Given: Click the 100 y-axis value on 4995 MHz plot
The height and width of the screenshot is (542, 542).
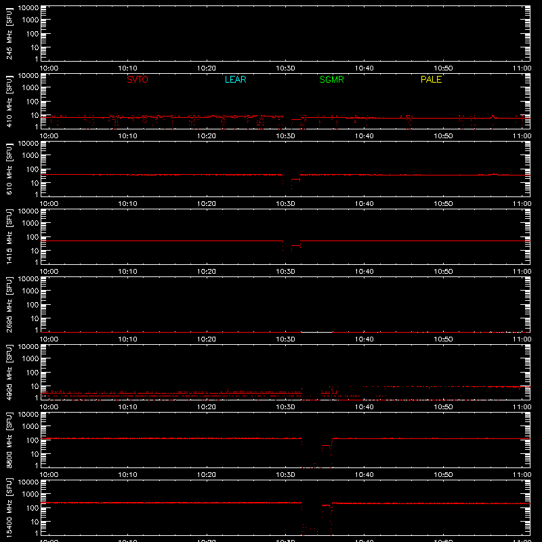Looking at the screenshot, I should pyautogui.click(x=33, y=373).
